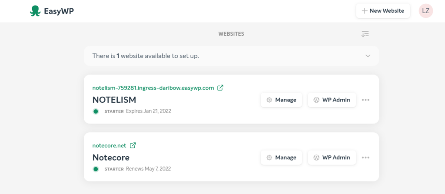Click the EasyWP brand name text
The height and width of the screenshot is (194, 445).
pos(59,11)
